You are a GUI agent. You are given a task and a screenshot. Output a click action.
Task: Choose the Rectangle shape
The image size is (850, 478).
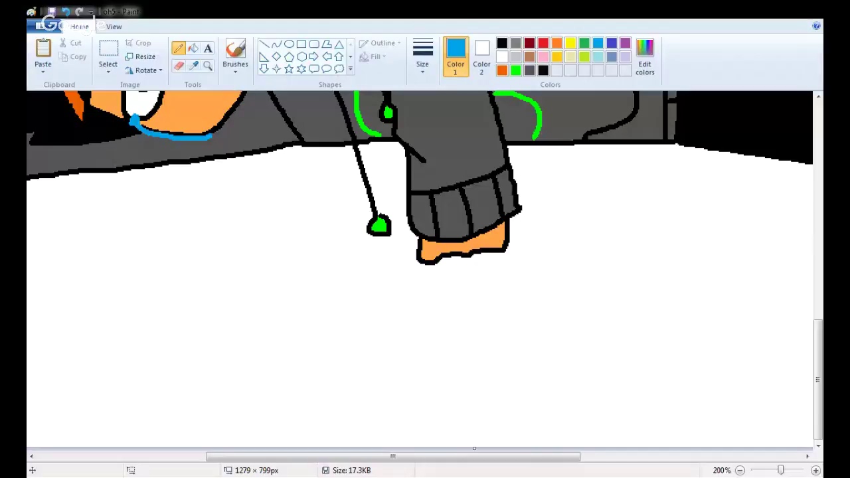tap(301, 44)
